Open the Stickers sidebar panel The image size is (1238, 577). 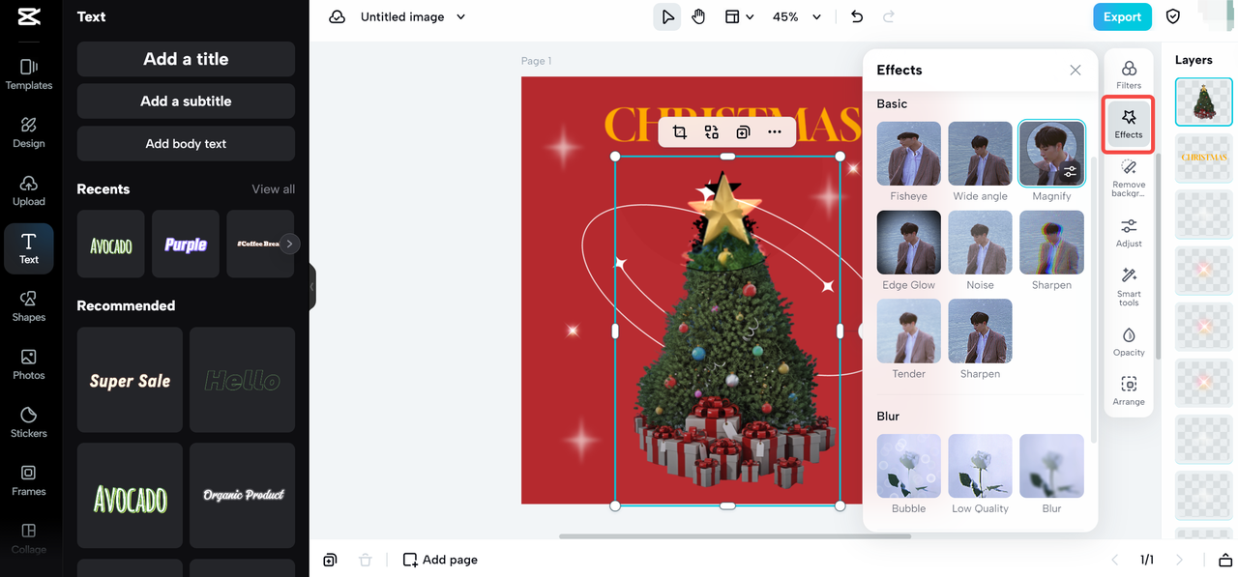(x=29, y=421)
